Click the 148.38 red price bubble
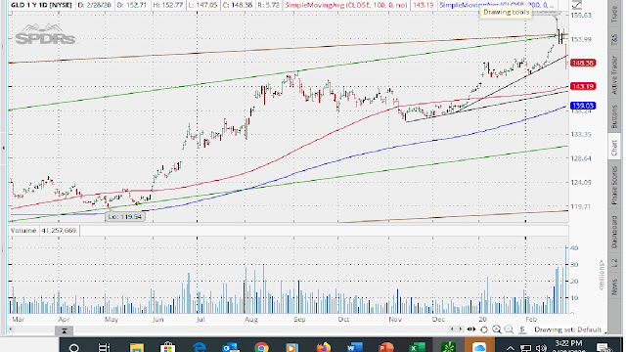 tap(583, 63)
